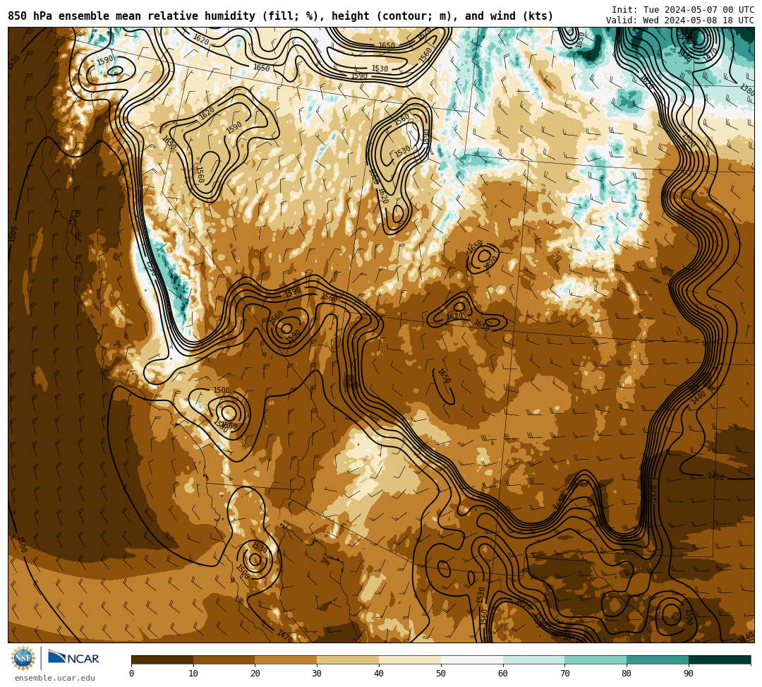Click the 50-60 white colorbar segment
762x687 pixels.
click(x=472, y=659)
